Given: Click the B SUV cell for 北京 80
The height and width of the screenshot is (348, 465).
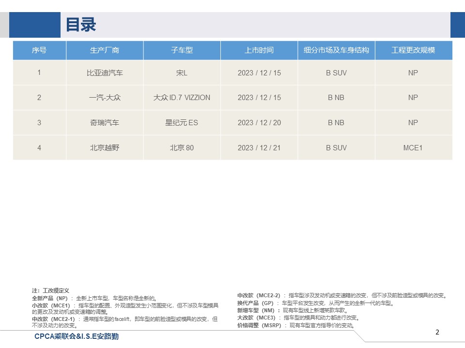Looking at the screenshot, I should point(336,148).
